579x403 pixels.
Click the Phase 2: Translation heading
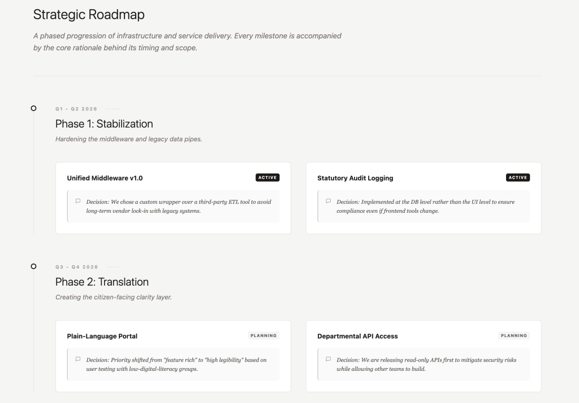(102, 282)
